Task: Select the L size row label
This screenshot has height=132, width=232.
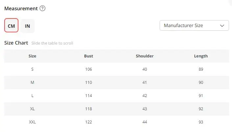Action: pyautogui.click(x=32, y=96)
